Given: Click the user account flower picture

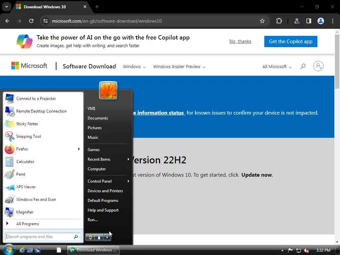Looking at the screenshot, I should point(108,90).
